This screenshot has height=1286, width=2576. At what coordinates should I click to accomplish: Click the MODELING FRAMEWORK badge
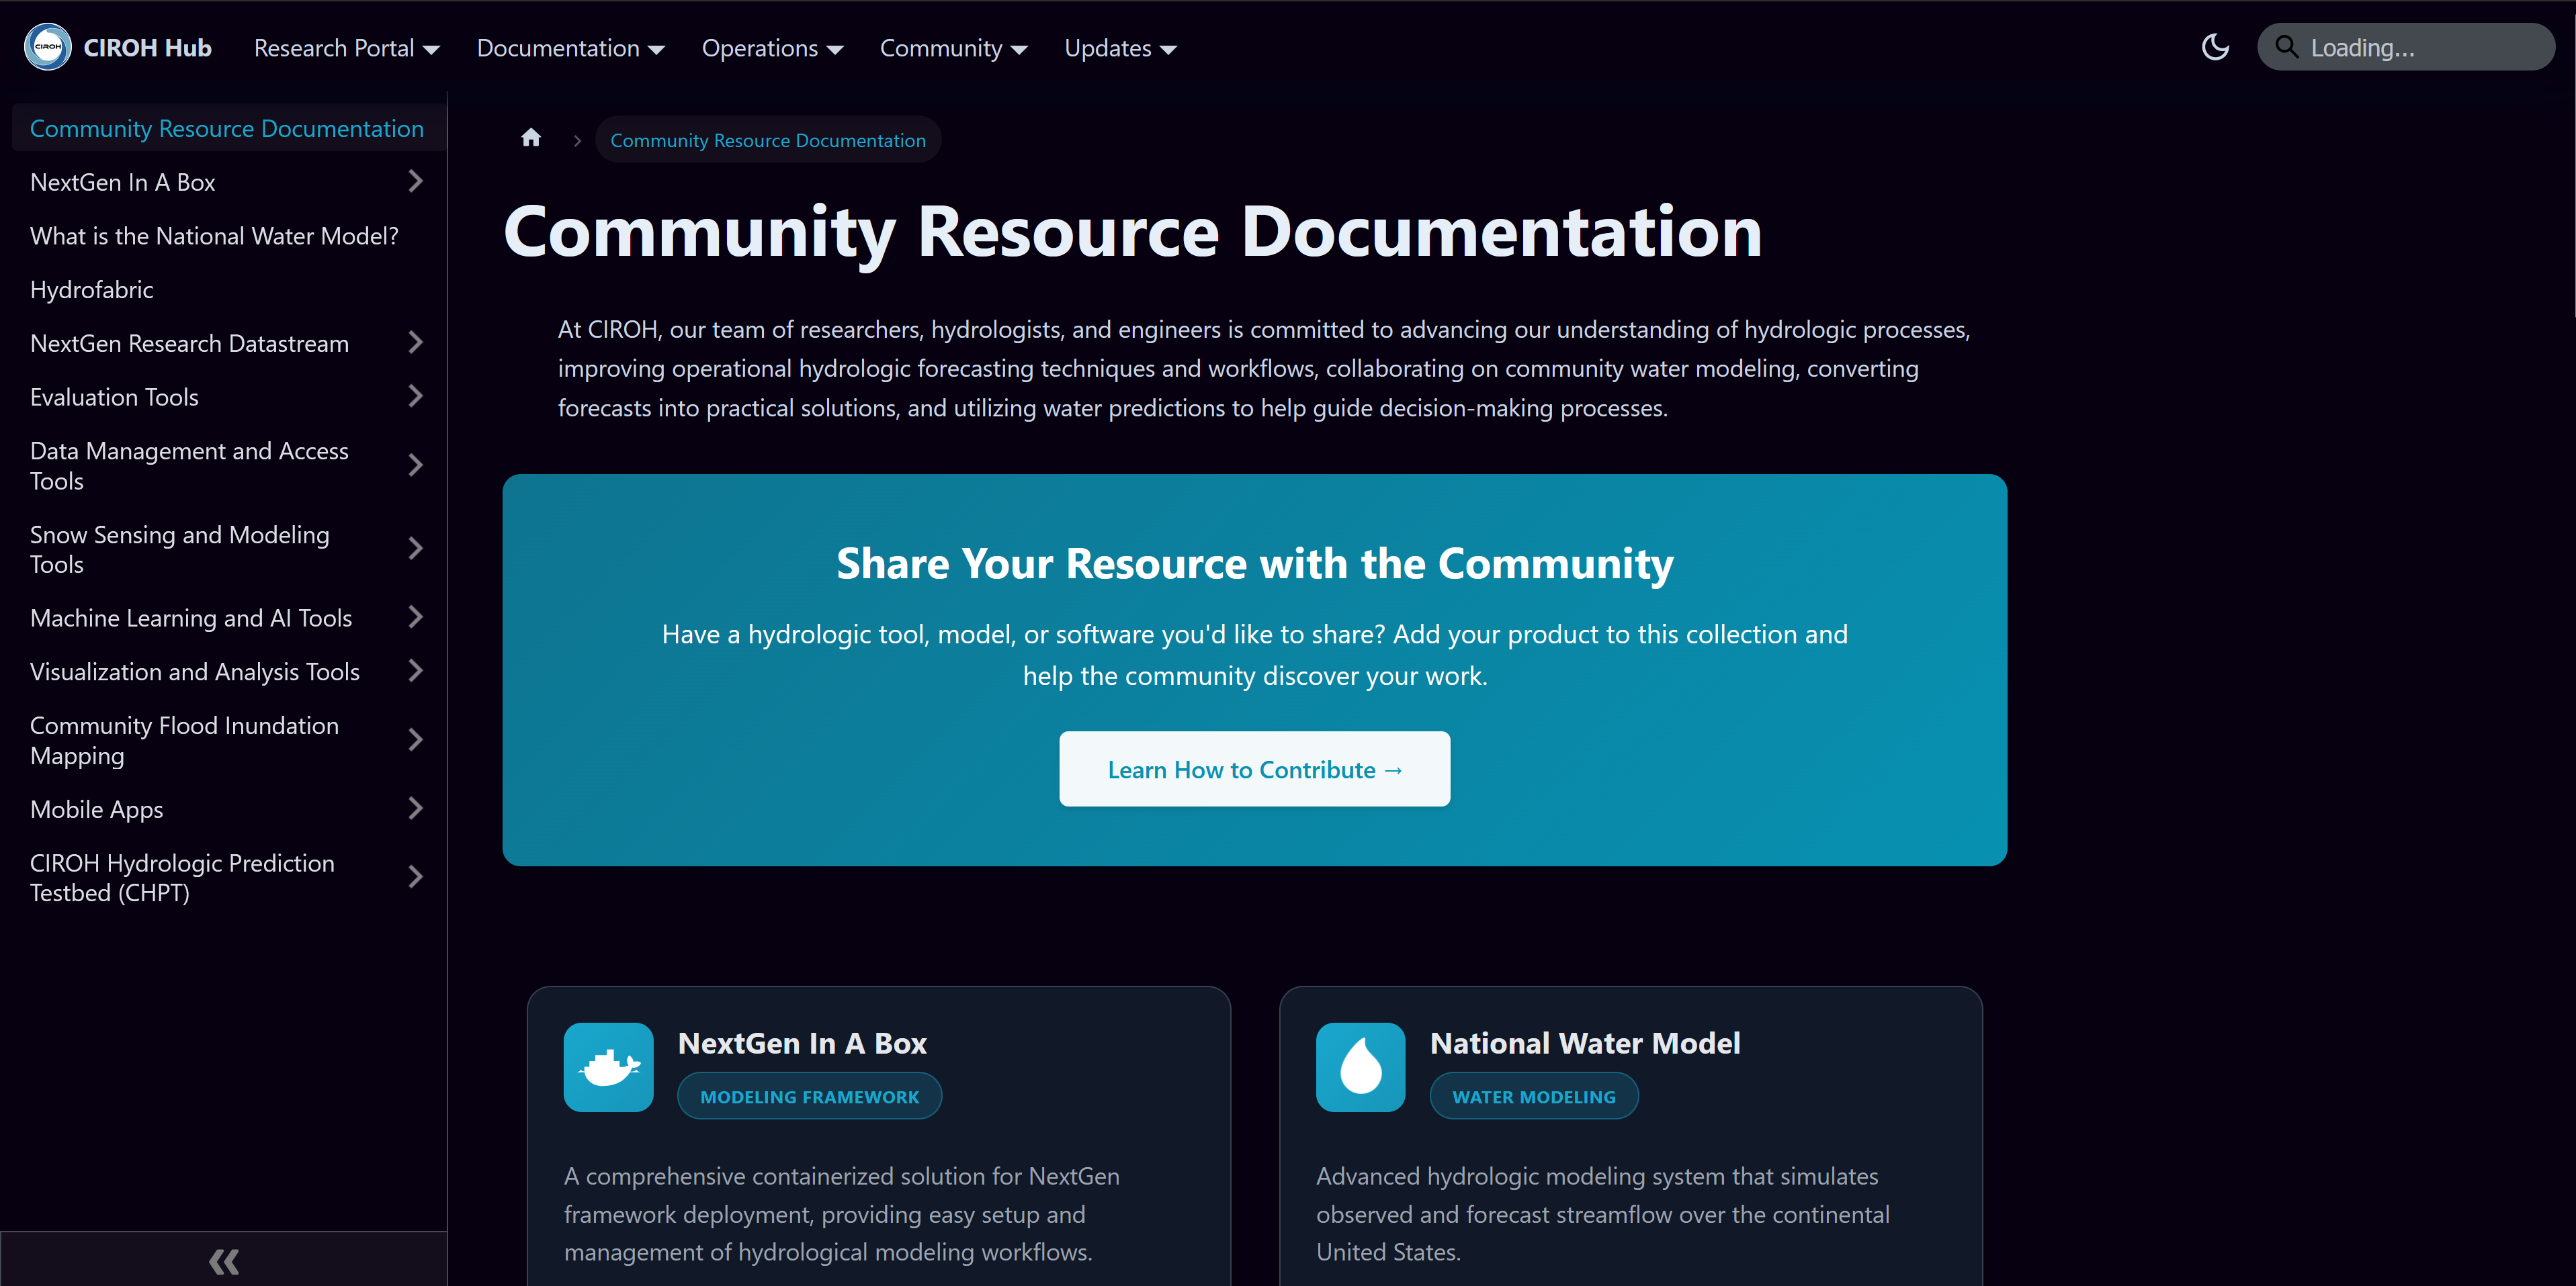pos(809,1095)
